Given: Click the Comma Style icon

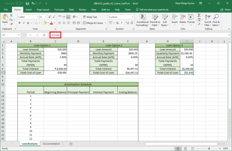Looking at the screenshot, I should pos(121,23).
